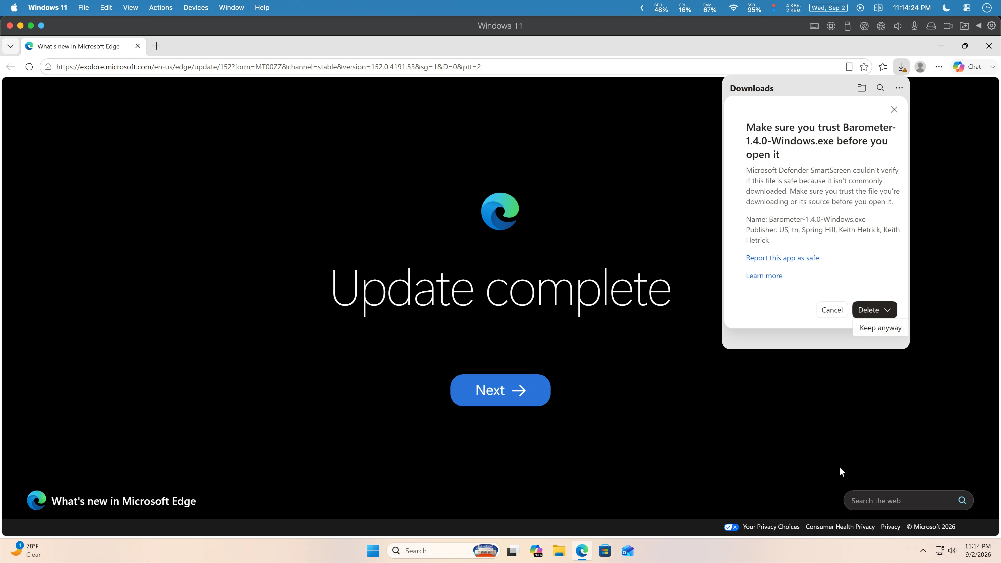Open Consumer Health Privacy link
Screen dimensions: 1001x563
click(x=840, y=527)
